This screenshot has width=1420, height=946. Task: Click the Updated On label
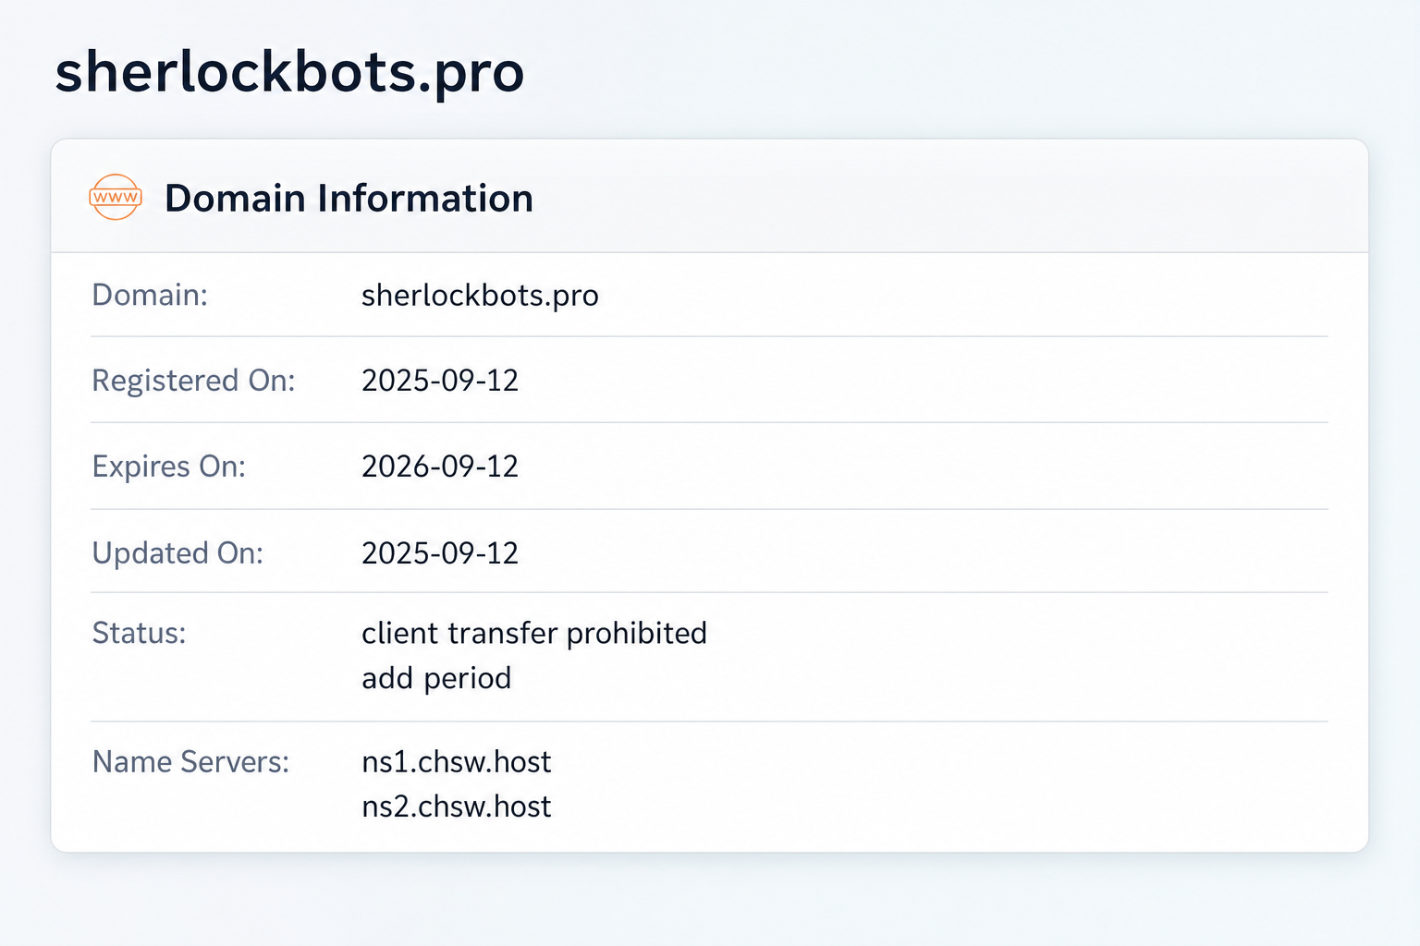[x=177, y=552]
